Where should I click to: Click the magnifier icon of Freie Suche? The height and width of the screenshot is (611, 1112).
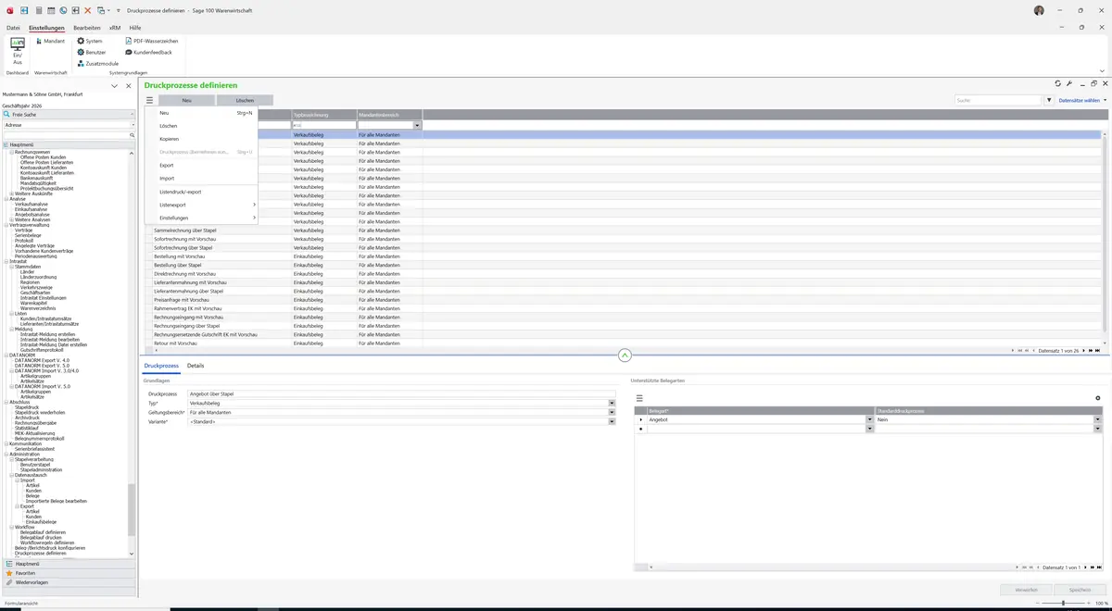(x=6, y=114)
